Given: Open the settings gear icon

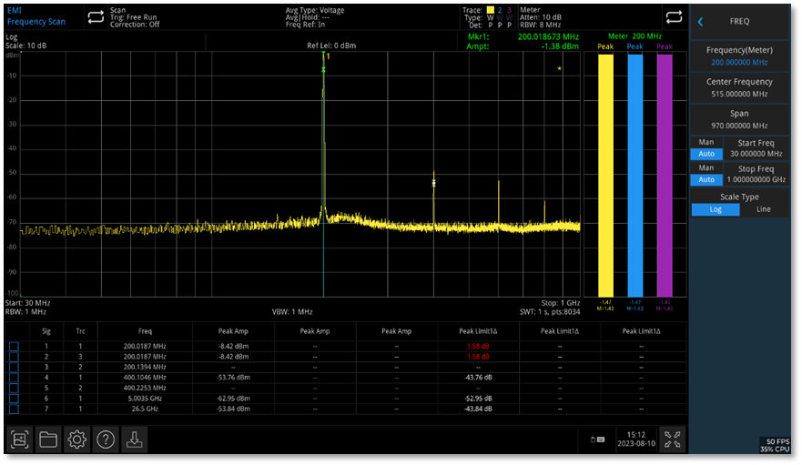Looking at the screenshot, I should click(77, 440).
